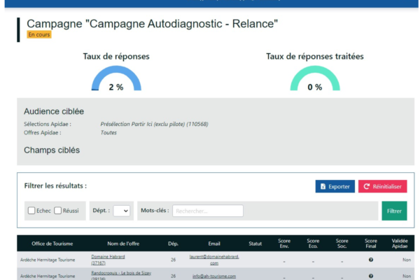The width and height of the screenshot is (420, 280).
Task: Click the Exporter button file icon
Action: tap(323, 186)
